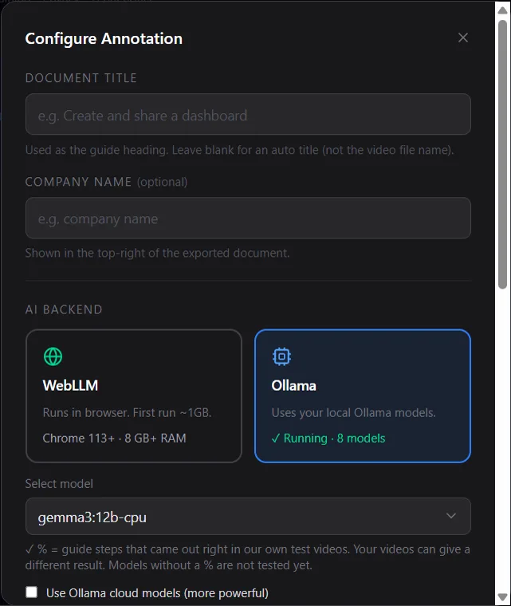Click the model dropdown chevron arrow
The image size is (511, 606).
click(450, 516)
